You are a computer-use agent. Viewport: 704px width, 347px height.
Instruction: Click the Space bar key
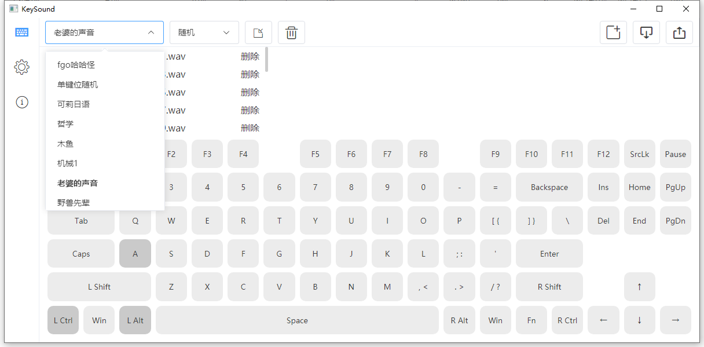(x=297, y=320)
